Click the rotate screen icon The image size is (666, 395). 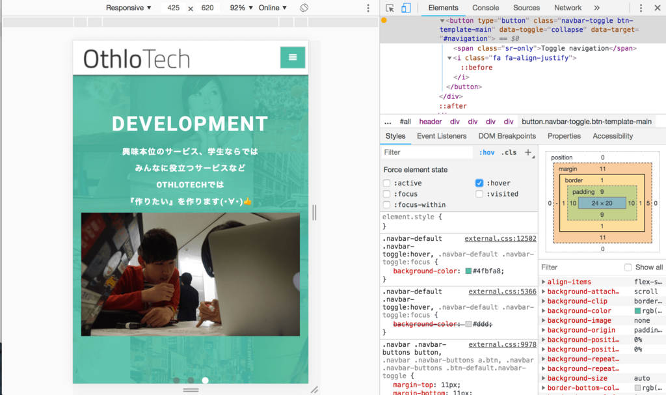pos(304,8)
